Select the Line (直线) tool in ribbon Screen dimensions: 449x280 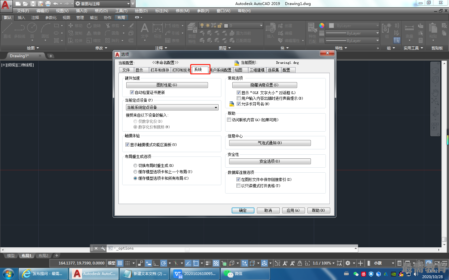(7, 30)
